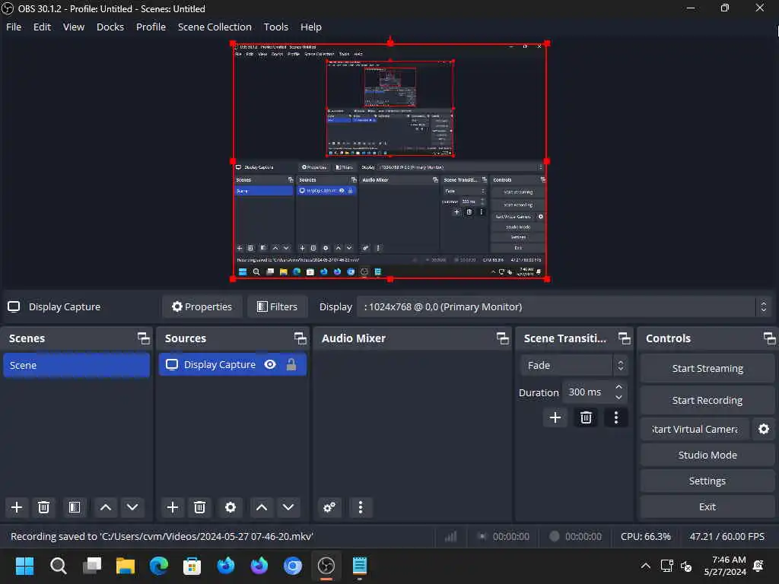Increase transition Duration with the up arrow
Image resolution: width=779 pixels, height=584 pixels.
(618, 386)
